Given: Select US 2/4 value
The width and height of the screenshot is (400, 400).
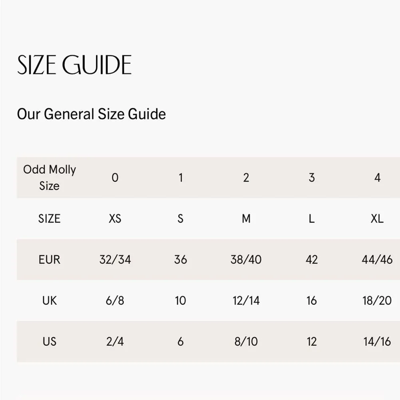Looking at the screenshot, I should click(115, 342).
